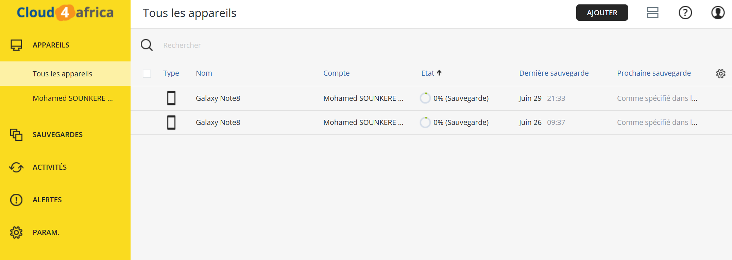Sort devices by Etat column
This screenshot has height=260, width=732.
[428, 73]
